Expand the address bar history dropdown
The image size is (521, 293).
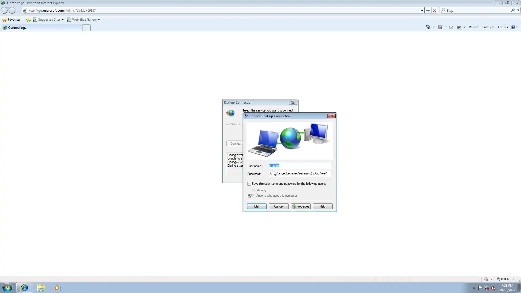point(422,11)
